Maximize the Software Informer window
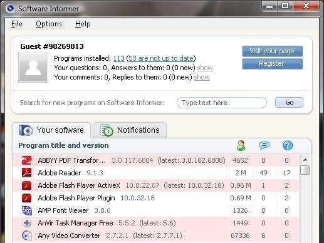Image resolution: width=324 pixels, height=243 pixels. click(x=285, y=6)
